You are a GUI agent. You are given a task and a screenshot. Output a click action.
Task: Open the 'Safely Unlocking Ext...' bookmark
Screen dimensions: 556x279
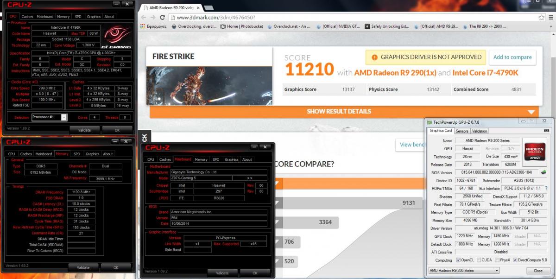(x=387, y=26)
